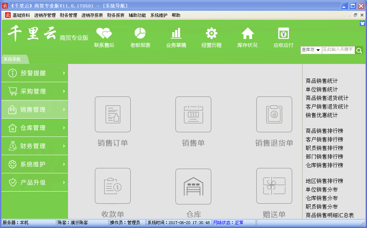Click the green search magnifier button
The image size is (367, 228).
(x=359, y=50)
